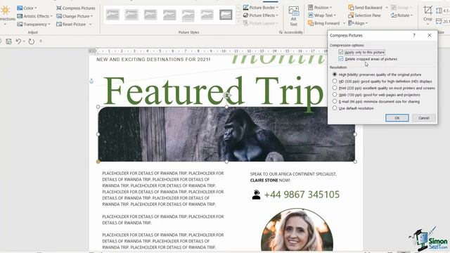This screenshot has height=253, width=450.
Task: Click the Reset Picture button
Action: [71, 25]
